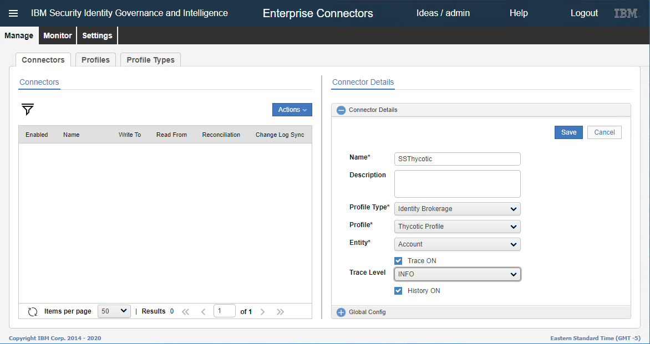This screenshot has height=344, width=650.
Task: Collapse the Connector Details section
Action: point(341,110)
